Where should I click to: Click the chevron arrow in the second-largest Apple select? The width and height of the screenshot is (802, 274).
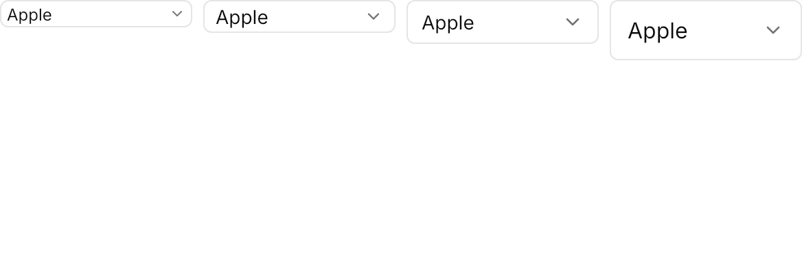(x=573, y=22)
